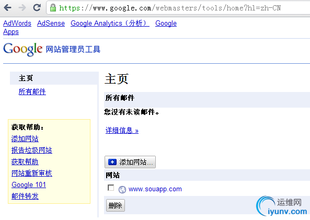Click the green SSL padlock icon
This screenshot has width=310, height=220.
[x=53, y=8]
